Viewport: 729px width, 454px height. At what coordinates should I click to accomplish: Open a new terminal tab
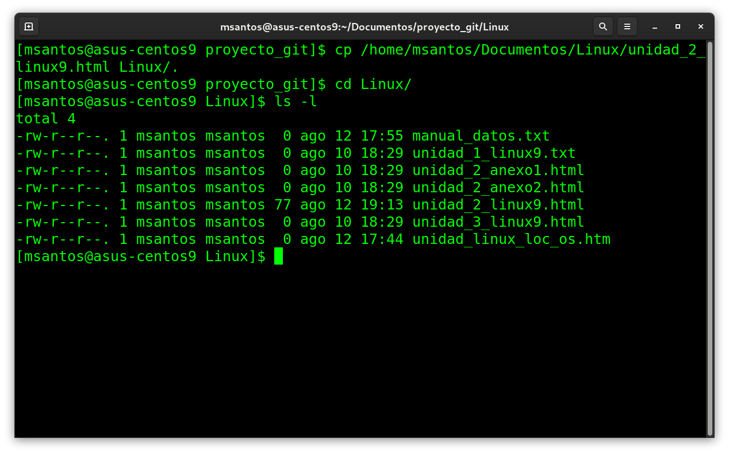pos(29,26)
